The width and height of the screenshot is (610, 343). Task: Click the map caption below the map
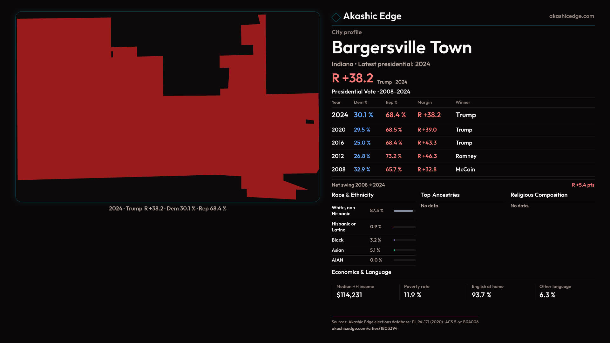click(167, 209)
